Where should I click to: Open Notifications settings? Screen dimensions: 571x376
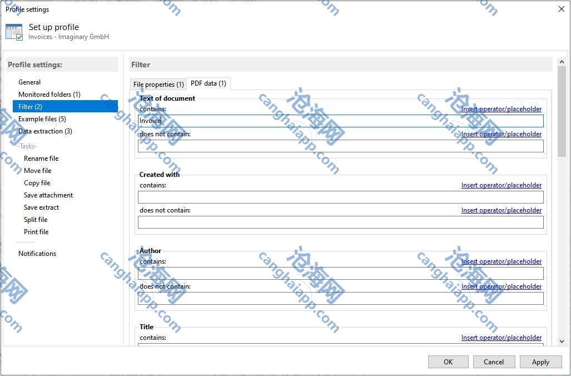[x=37, y=254]
